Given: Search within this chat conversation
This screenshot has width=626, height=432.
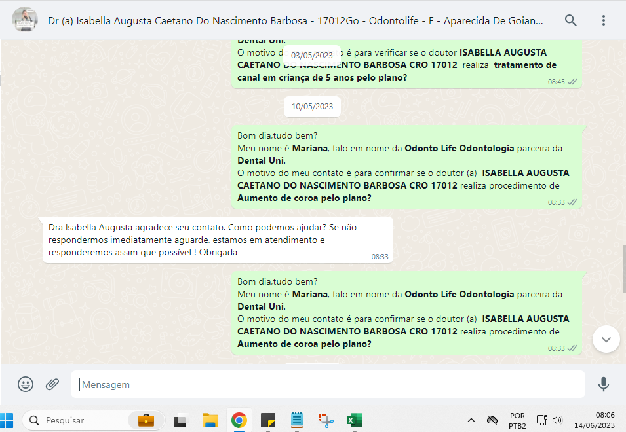Looking at the screenshot, I should click(570, 20).
